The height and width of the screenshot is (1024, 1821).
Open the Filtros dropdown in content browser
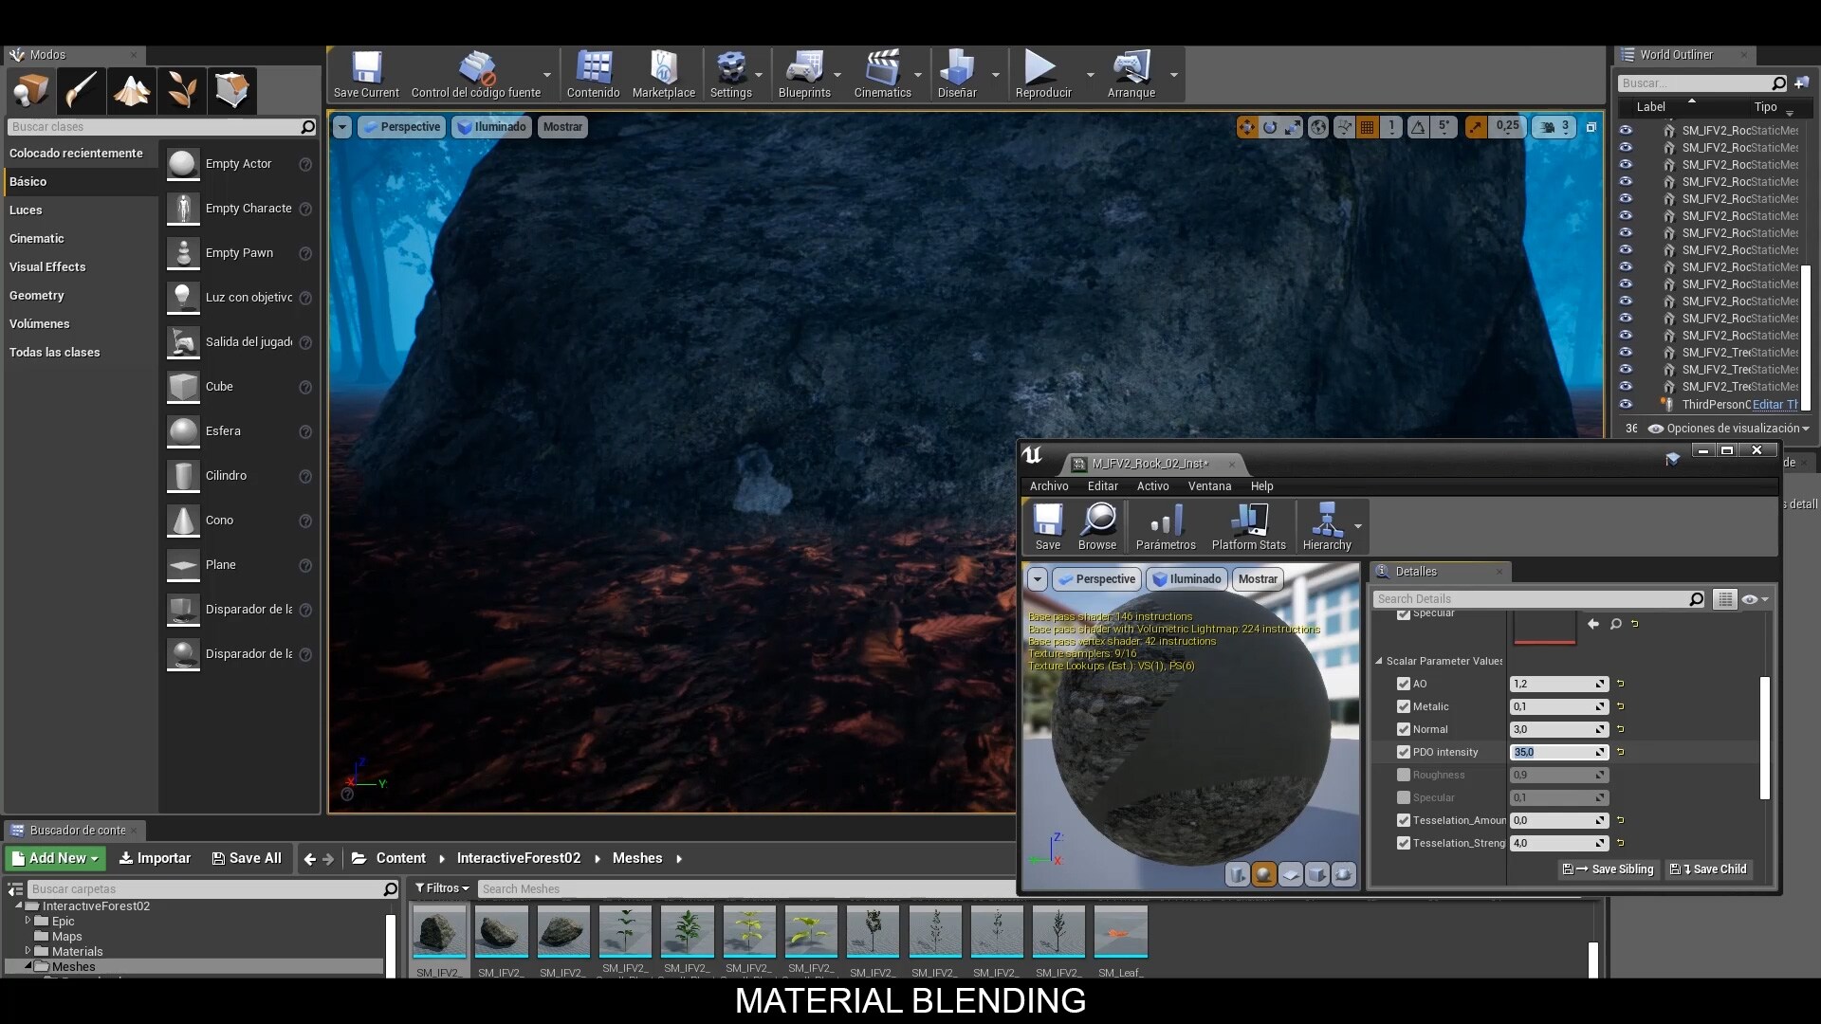pos(442,888)
